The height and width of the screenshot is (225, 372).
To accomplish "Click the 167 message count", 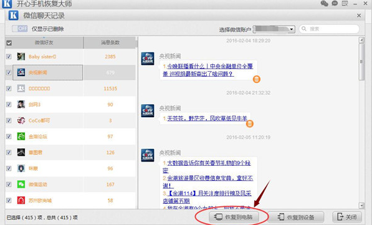I will coord(110,184).
